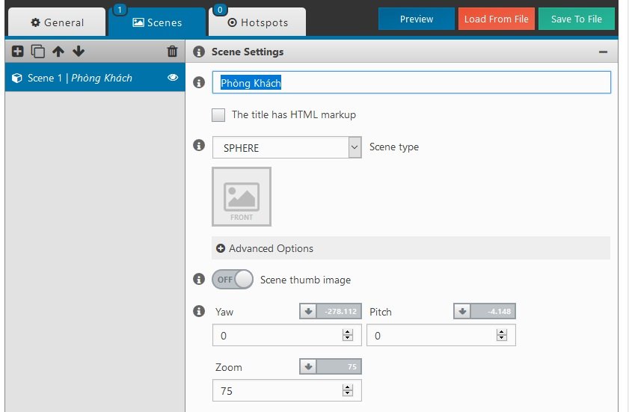Set Pitch from current view arrow button
The image size is (629, 412).
tap(461, 312)
